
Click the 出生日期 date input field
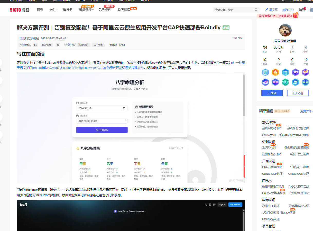pos(102,108)
